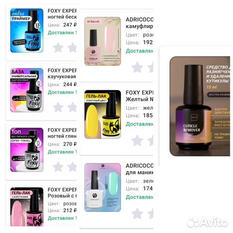The width and height of the screenshot is (233, 233).
Task: Open the База универсальная каучуковая product image
Action: tap(27, 90)
